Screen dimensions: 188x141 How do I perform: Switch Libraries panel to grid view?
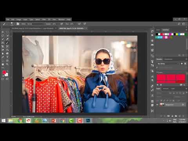tap(182, 64)
